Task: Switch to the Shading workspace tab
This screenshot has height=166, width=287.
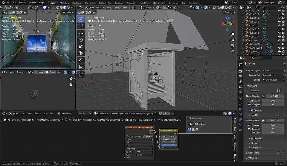Action: point(119,3)
